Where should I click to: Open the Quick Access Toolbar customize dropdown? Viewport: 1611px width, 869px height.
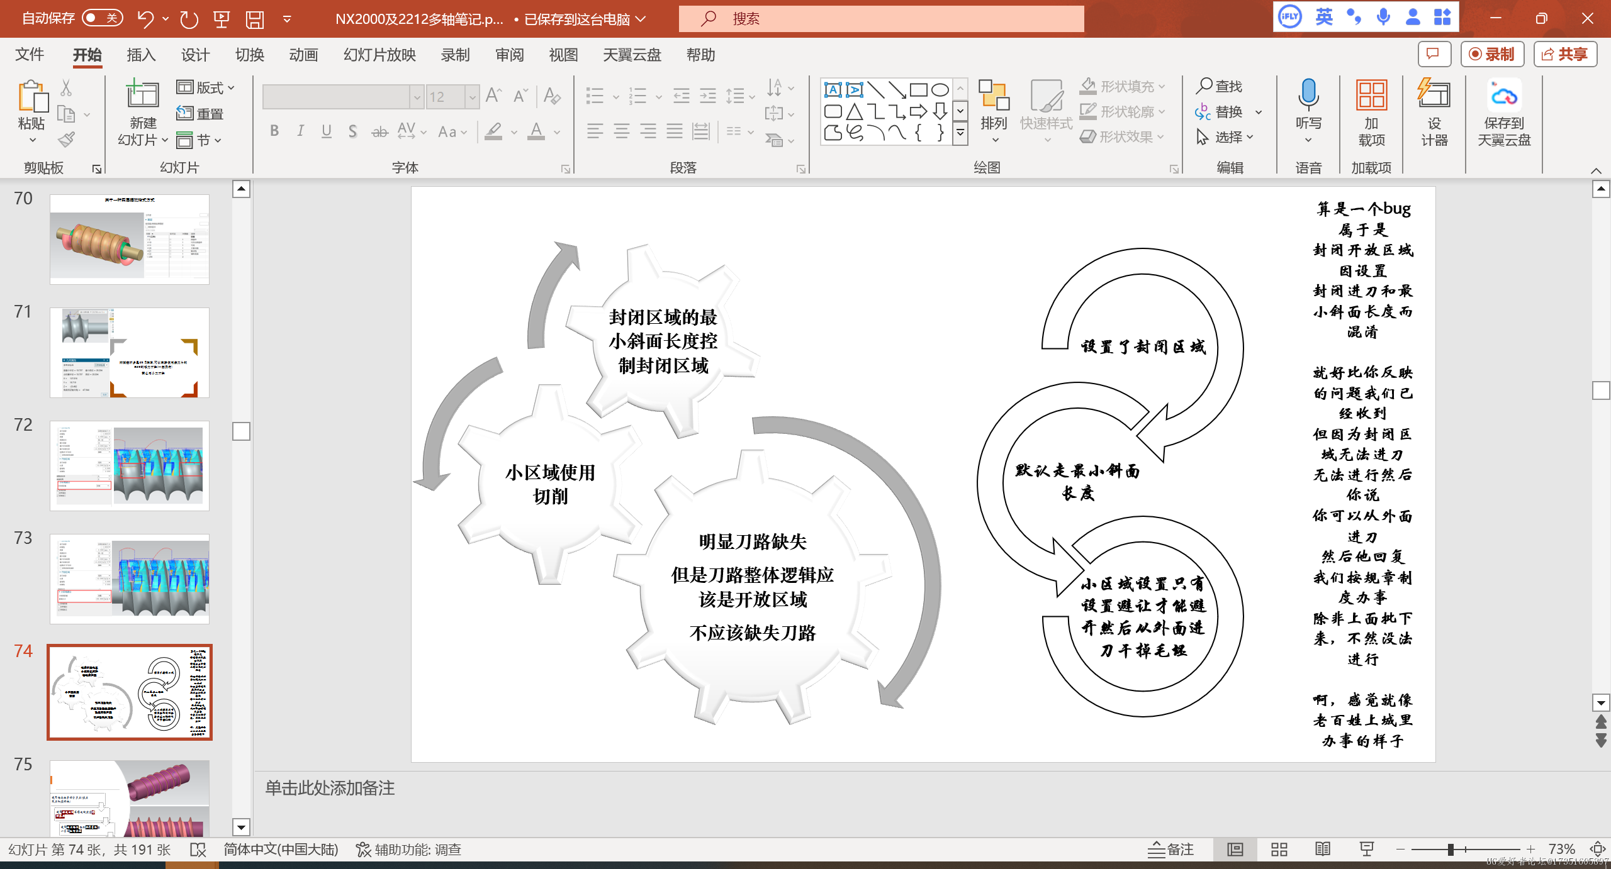pyautogui.click(x=287, y=19)
